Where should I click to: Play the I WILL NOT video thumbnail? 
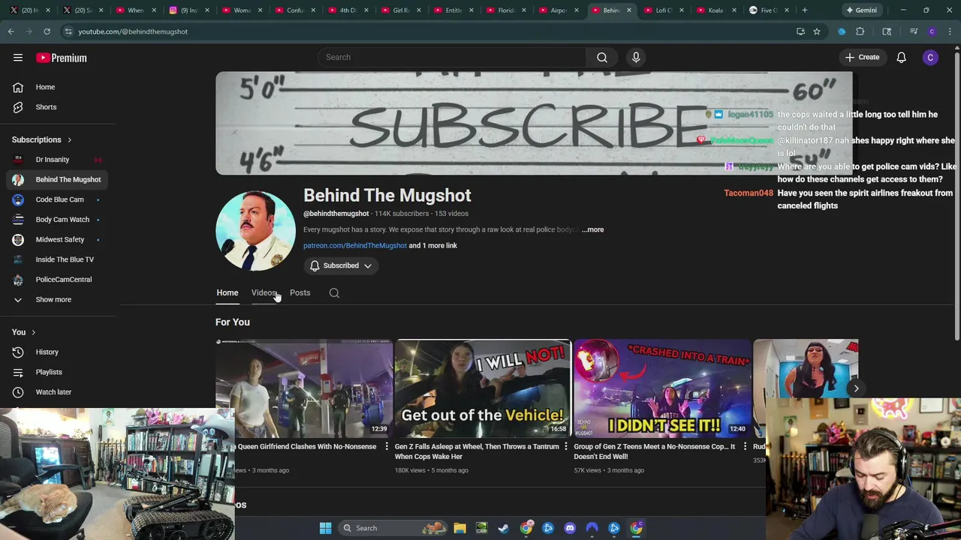point(483,388)
